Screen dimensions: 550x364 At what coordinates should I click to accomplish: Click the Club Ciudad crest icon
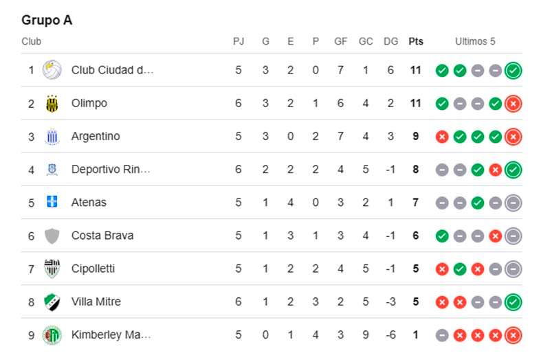tap(52, 70)
